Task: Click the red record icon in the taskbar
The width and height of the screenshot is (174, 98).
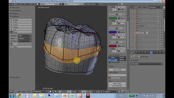Action: click(88, 96)
